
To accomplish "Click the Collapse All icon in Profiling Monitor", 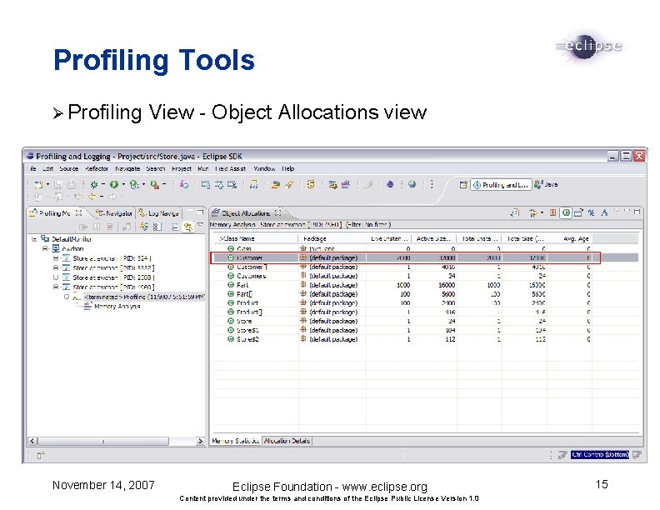I will point(175,227).
